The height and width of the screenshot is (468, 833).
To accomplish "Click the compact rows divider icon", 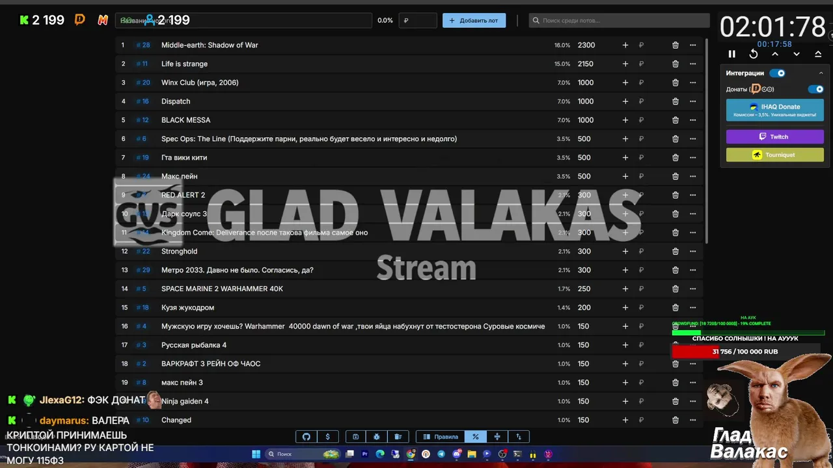I will point(497,437).
